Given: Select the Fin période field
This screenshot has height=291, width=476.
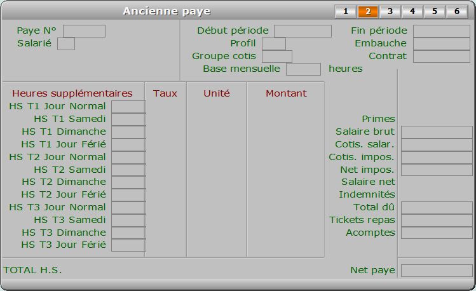Looking at the screenshot, I should point(442,31).
